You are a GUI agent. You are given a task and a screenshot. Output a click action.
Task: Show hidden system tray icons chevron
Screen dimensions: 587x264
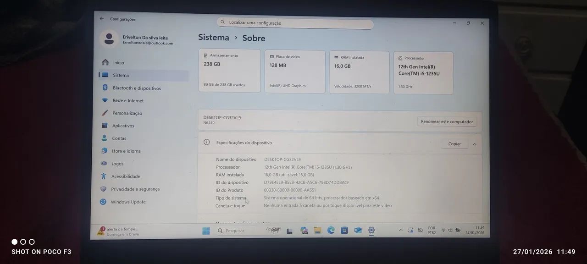coord(400,230)
